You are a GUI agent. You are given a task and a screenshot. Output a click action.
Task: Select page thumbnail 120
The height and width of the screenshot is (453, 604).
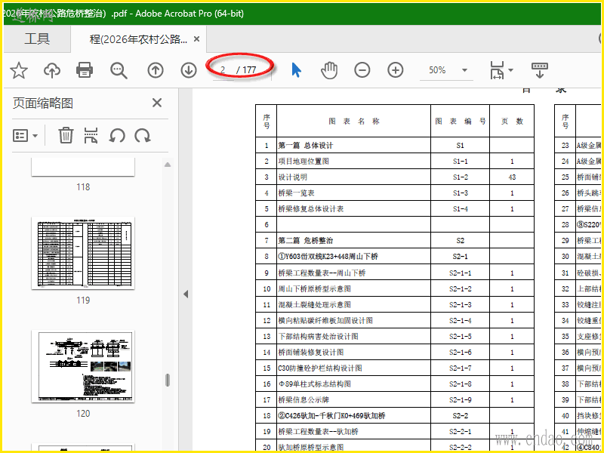[x=83, y=366]
